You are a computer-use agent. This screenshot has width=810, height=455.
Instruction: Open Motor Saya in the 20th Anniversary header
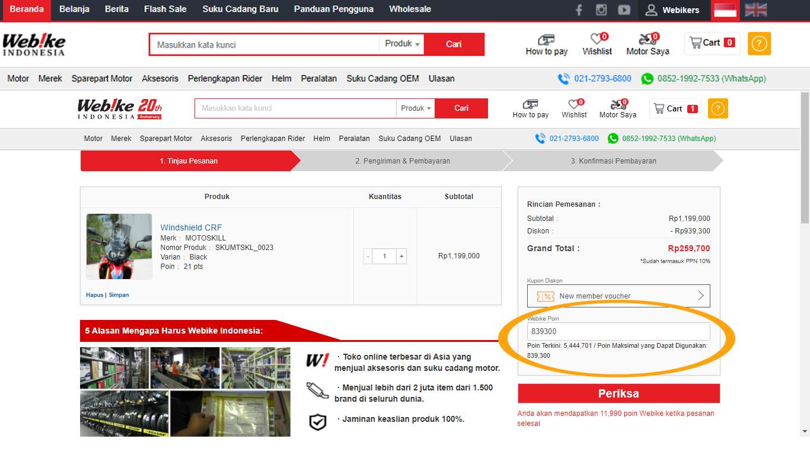tap(617, 109)
